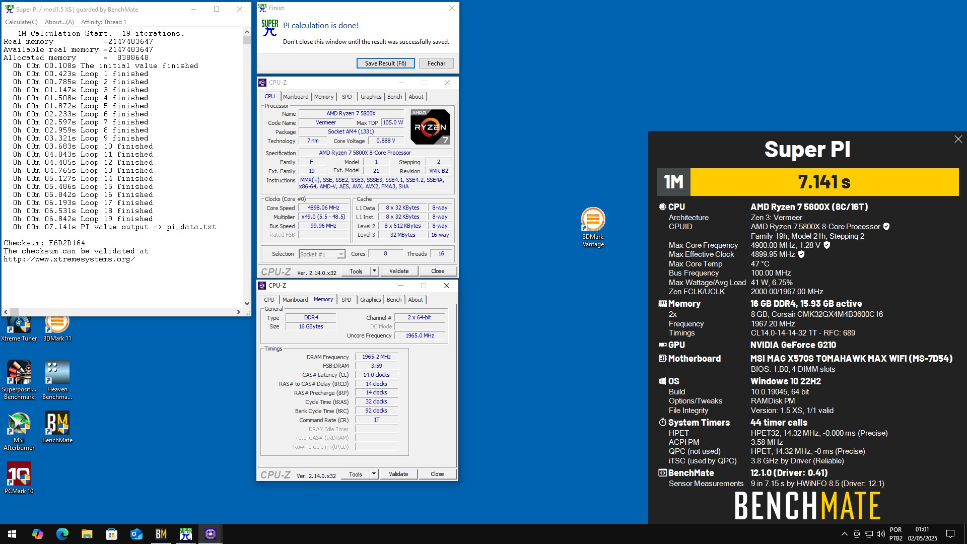Open the MSI Afterburner desktop icon
967x544 pixels.
(19, 431)
